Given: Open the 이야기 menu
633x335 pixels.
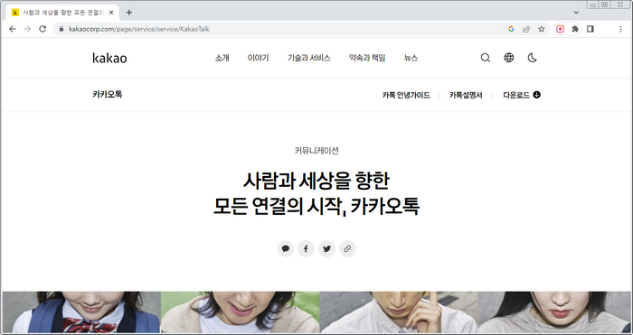Looking at the screenshot, I should (258, 58).
